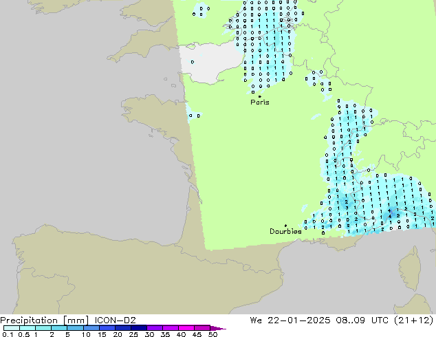Click the legend swatch between 0.5 and 1
The width and height of the screenshot is (436, 337).
click(28, 328)
